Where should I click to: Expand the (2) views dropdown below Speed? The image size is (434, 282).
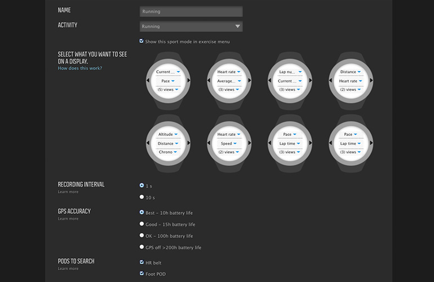[x=229, y=152]
